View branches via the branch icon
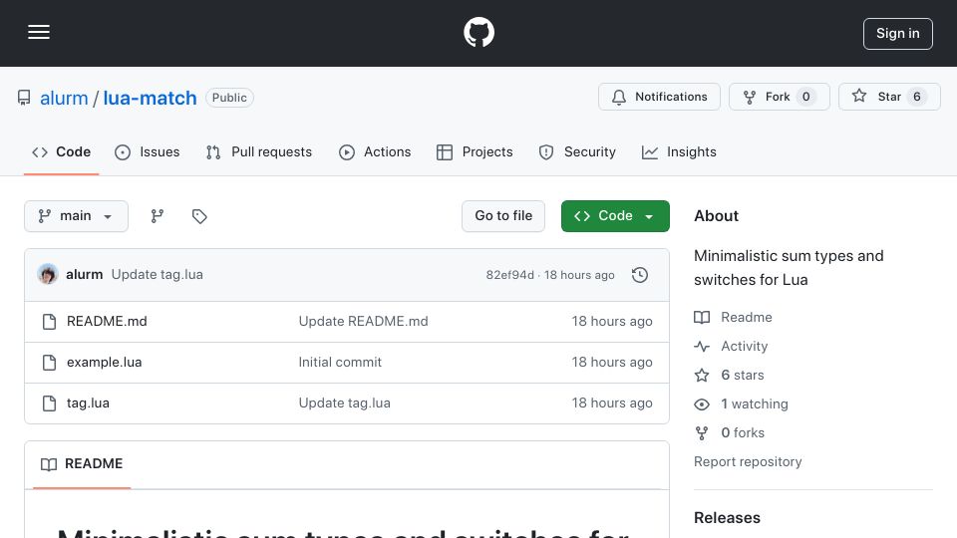The height and width of the screenshot is (538, 957). (158, 216)
